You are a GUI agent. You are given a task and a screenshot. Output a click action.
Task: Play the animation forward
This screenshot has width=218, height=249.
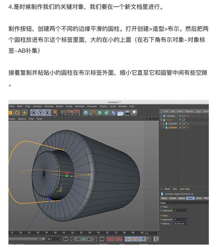(x=84, y=239)
